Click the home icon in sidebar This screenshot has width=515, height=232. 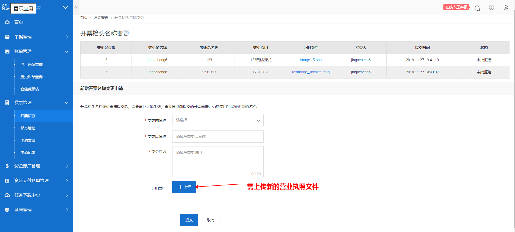7,22
